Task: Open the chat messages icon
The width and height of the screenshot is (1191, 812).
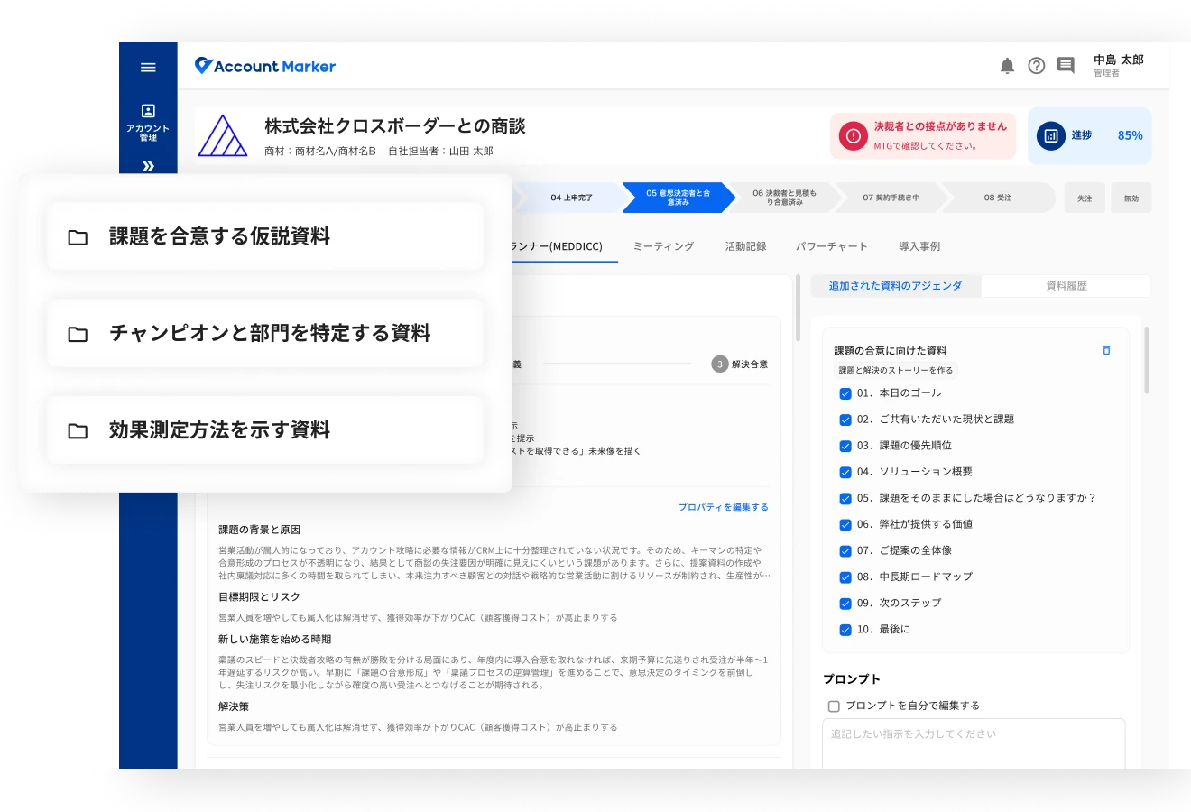Action: coord(1066,66)
